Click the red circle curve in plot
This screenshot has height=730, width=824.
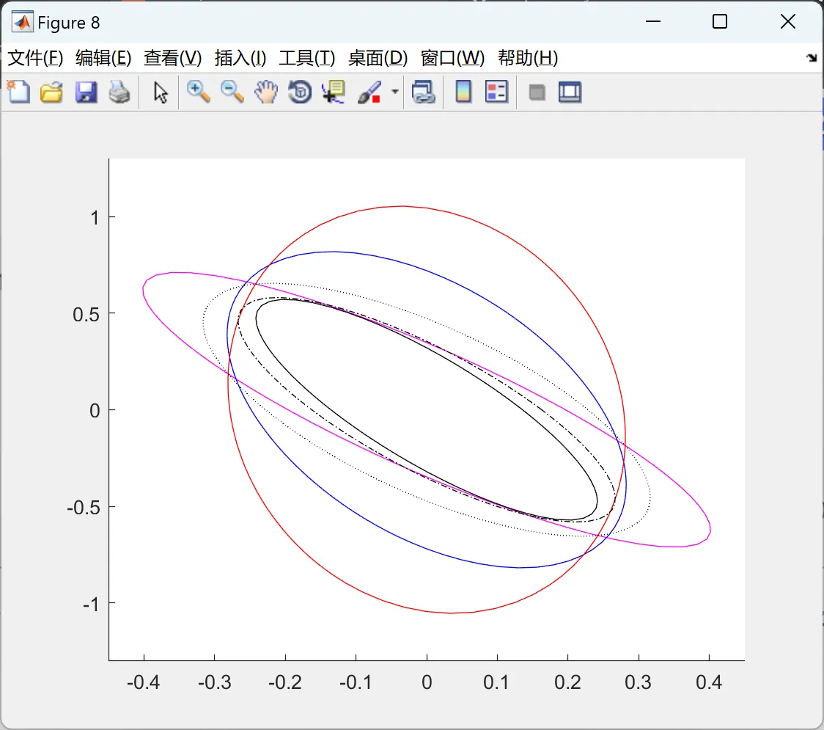click(x=402, y=206)
